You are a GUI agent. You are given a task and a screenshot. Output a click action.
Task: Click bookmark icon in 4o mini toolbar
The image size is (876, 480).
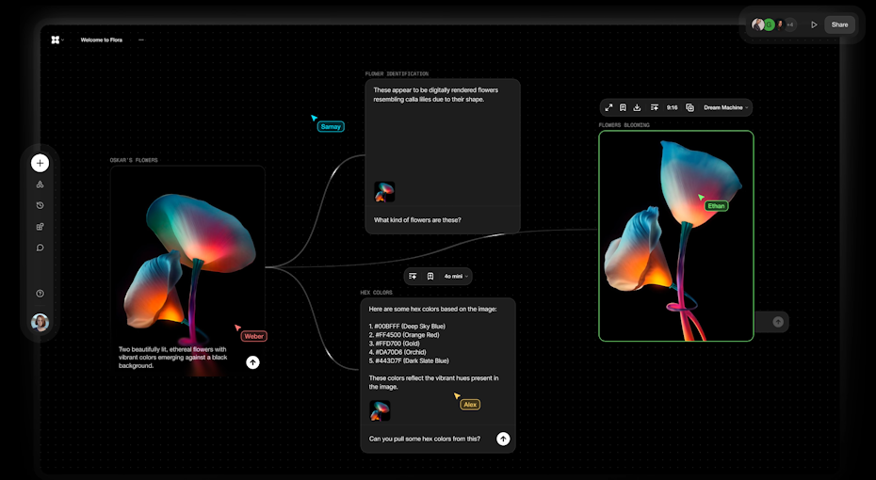[x=430, y=277]
